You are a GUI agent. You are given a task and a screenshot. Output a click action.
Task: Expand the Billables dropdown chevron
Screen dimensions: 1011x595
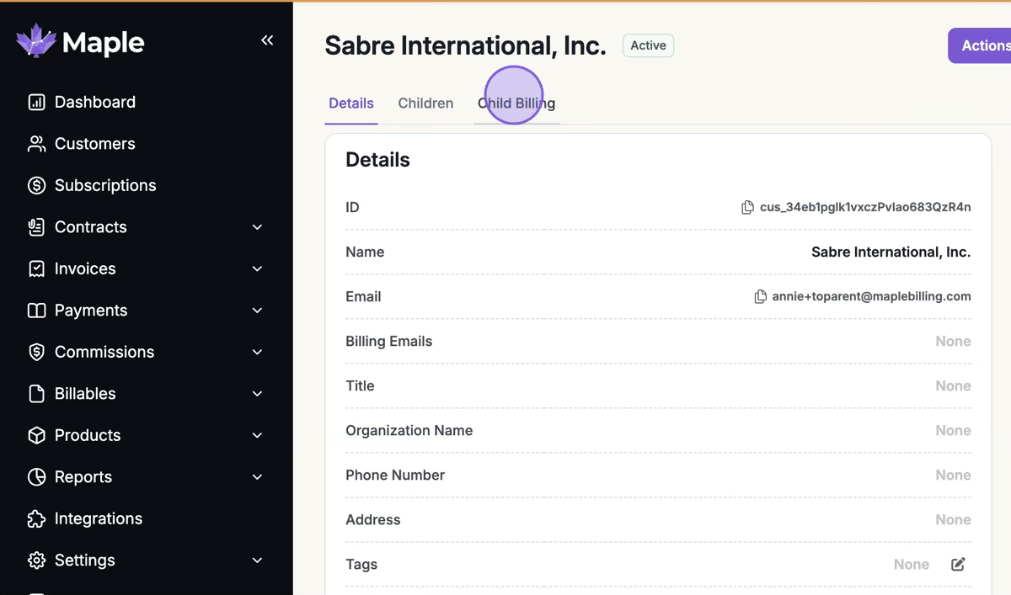[258, 394]
